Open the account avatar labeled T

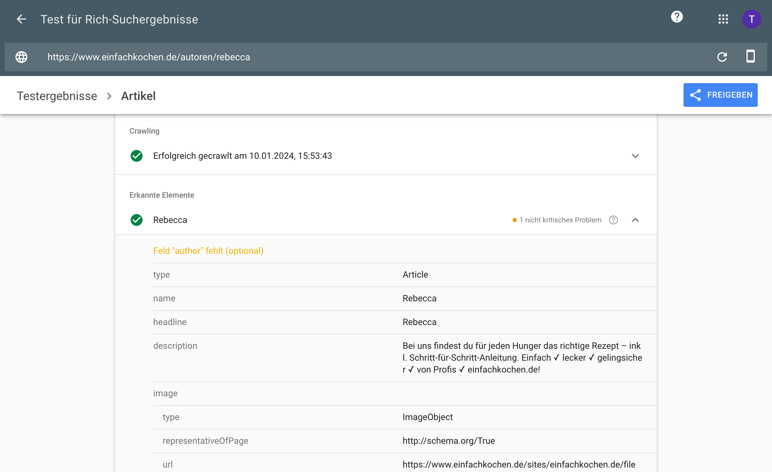pyautogui.click(x=751, y=19)
